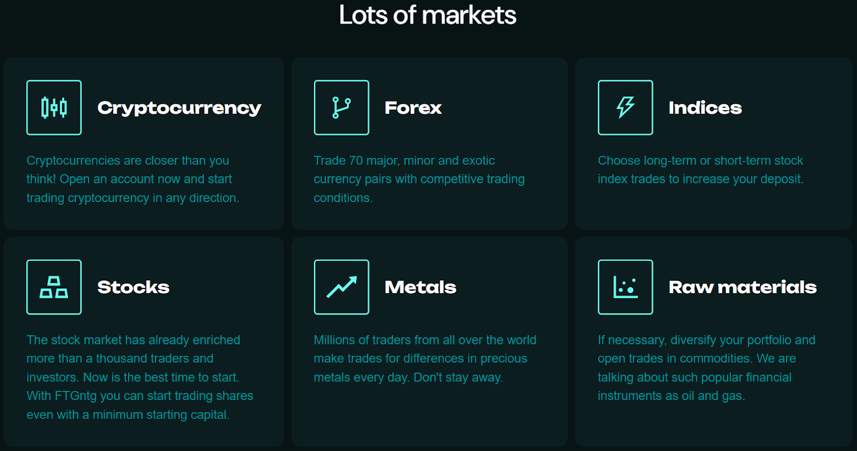Open the Metals market title

(420, 287)
